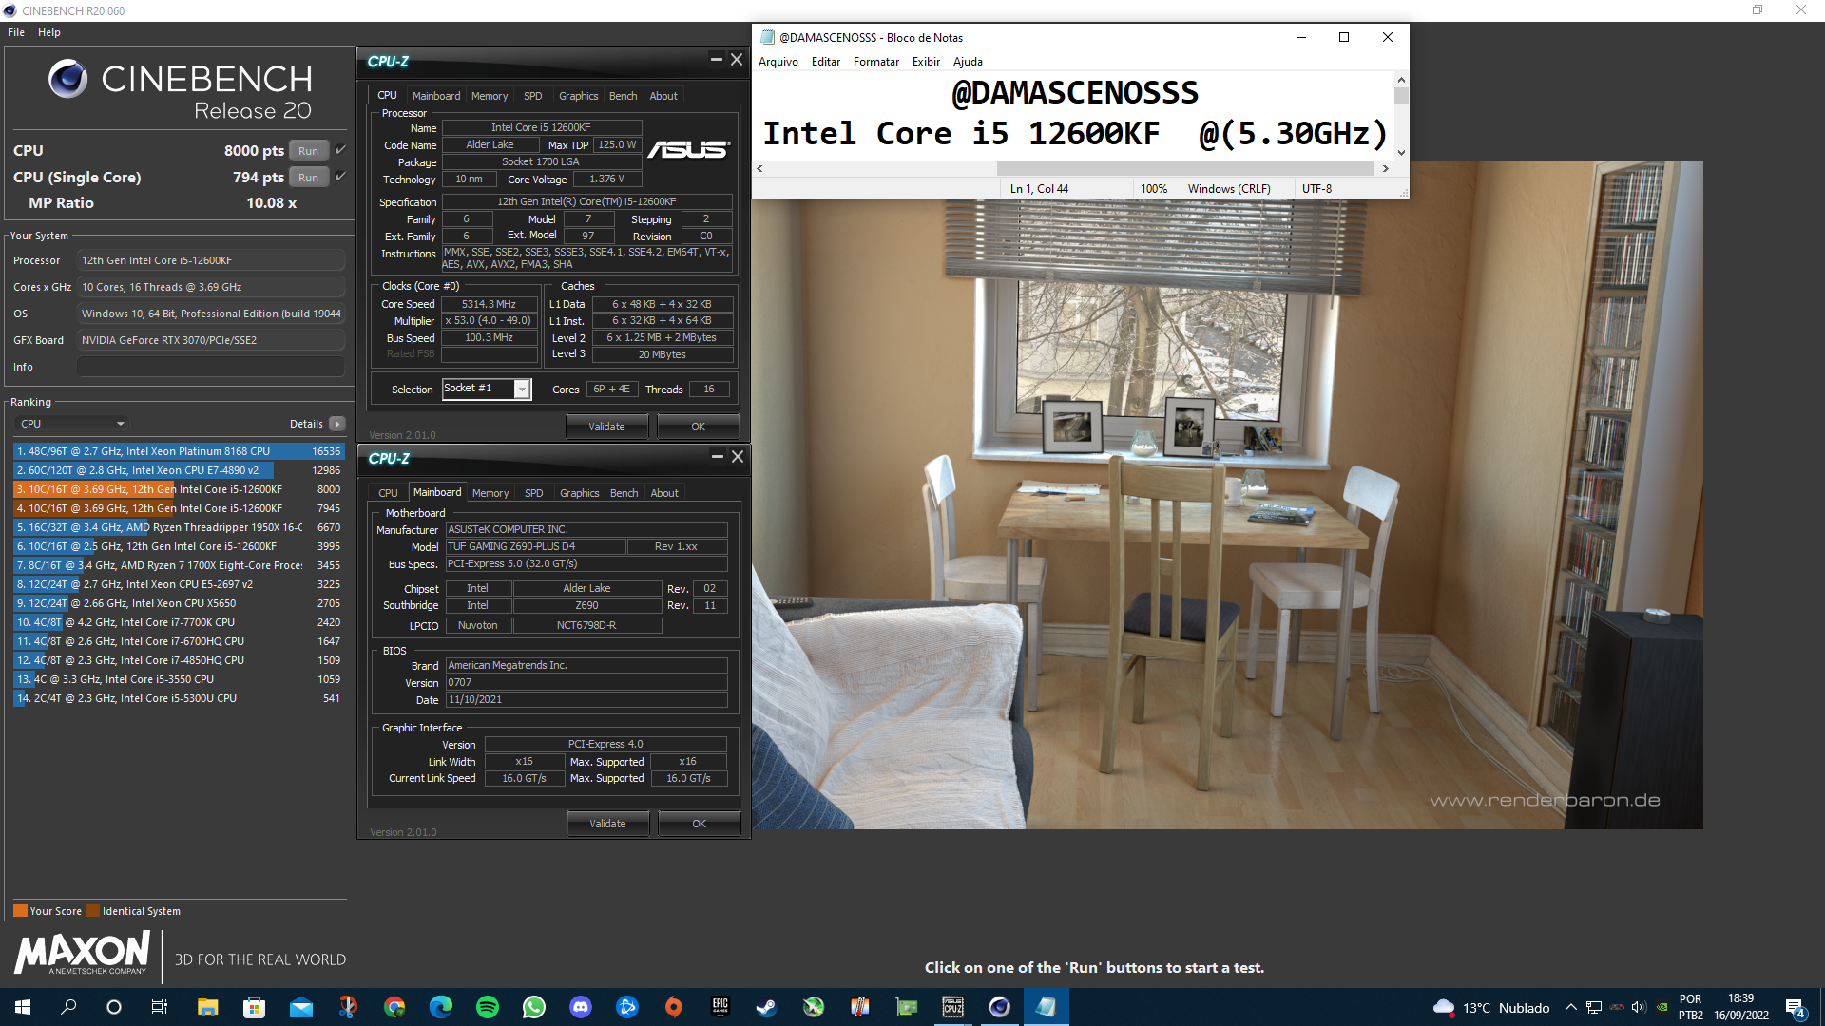Open the Graphics tab in the lower CPU-Z window
This screenshot has height=1026, width=1825.
pos(580,493)
